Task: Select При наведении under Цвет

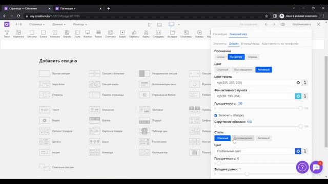Action: (243, 70)
